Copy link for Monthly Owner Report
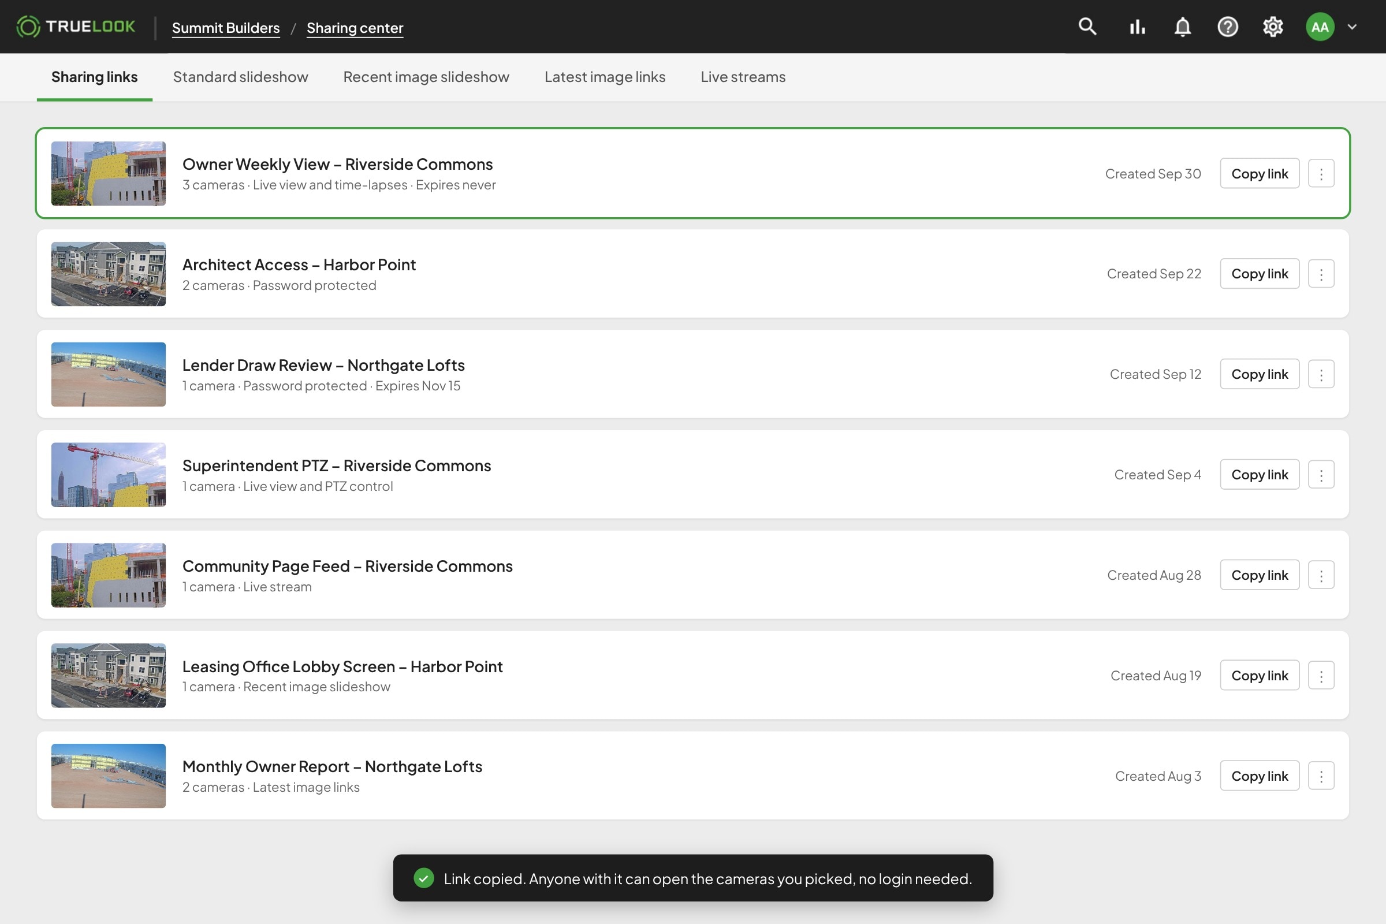The width and height of the screenshot is (1386, 924). tap(1260, 776)
